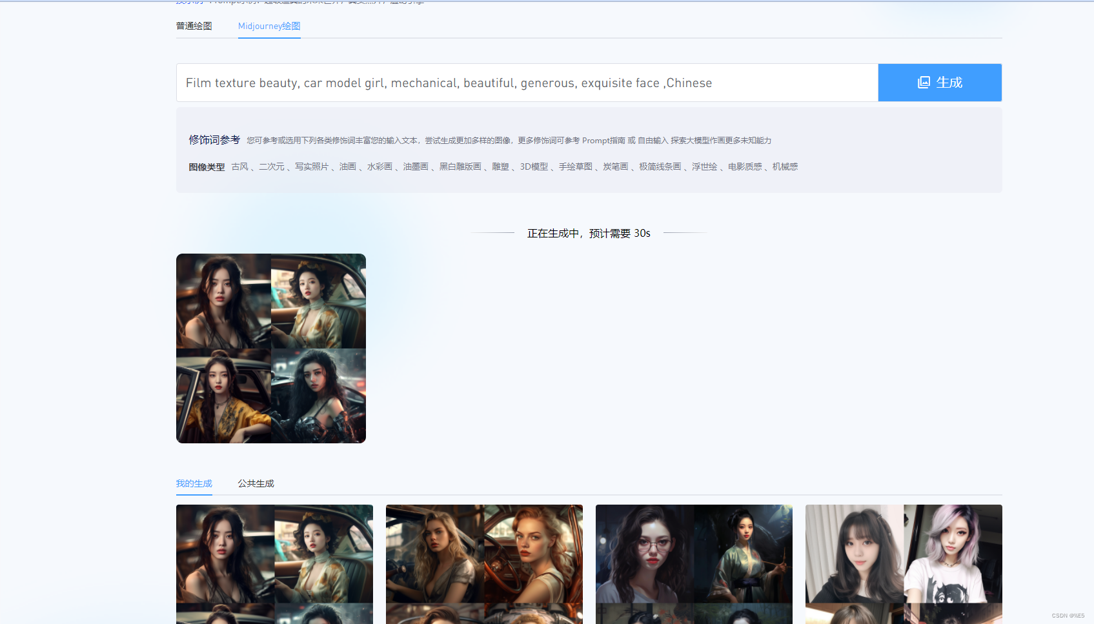
Task: Add the 雕塑 modifier
Action: [500, 166]
